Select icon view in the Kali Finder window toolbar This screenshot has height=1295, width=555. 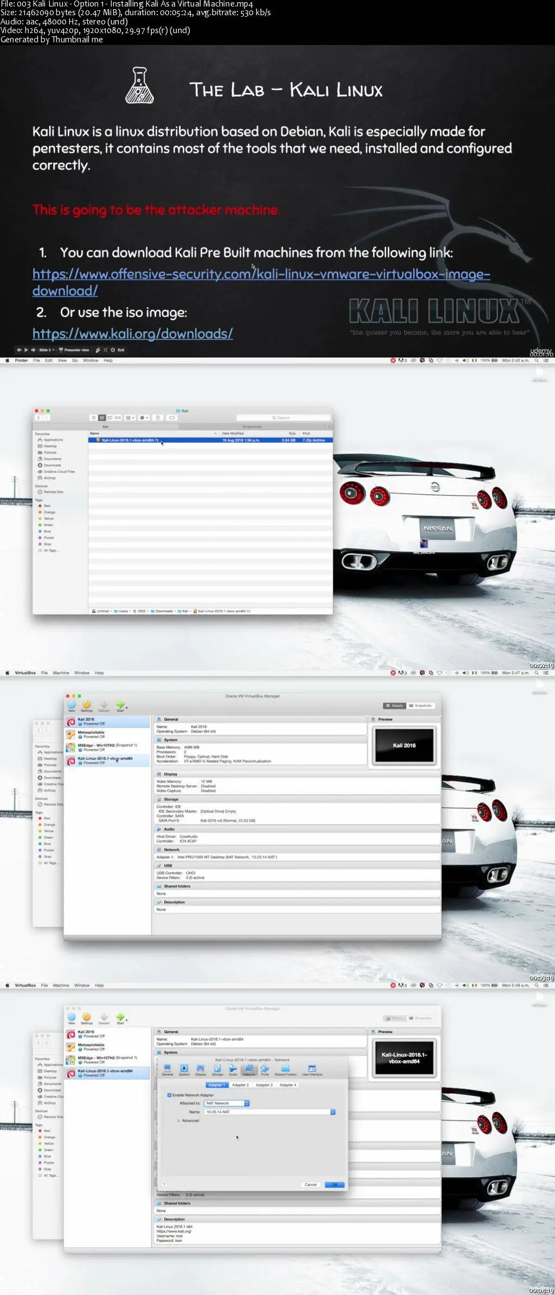[x=94, y=418]
